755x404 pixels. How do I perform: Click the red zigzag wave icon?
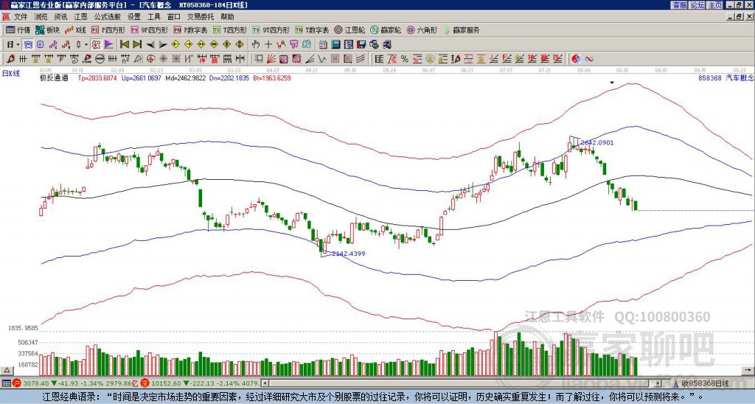point(281,45)
